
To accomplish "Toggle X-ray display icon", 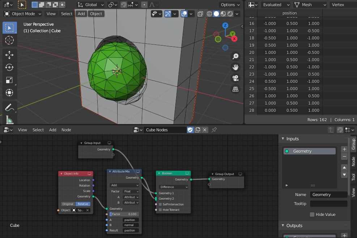I will [x=200, y=14].
